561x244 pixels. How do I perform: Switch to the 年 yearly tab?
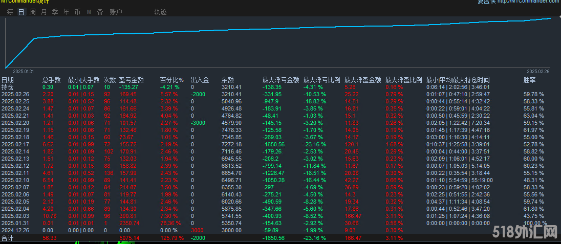point(66,12)
